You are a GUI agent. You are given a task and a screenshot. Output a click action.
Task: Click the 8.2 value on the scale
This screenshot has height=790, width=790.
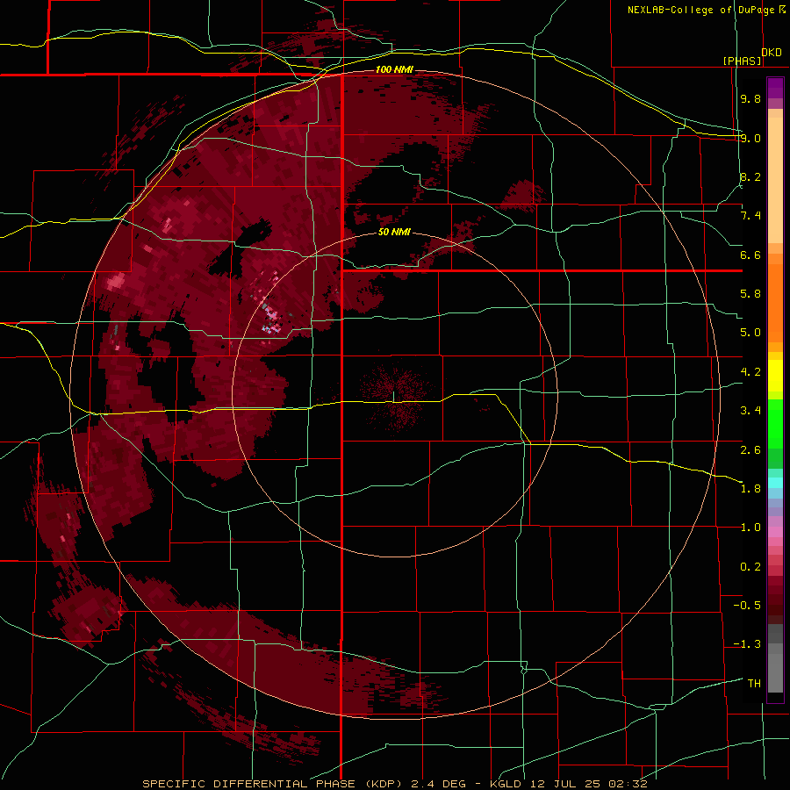(750, 176)
